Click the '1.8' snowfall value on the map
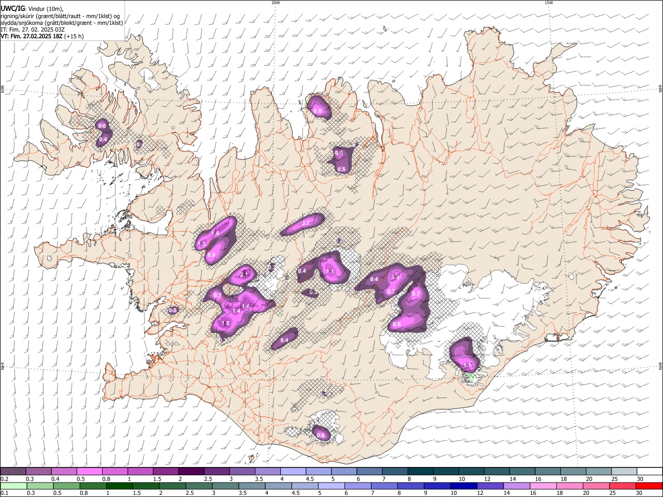 tap(225, 323)
